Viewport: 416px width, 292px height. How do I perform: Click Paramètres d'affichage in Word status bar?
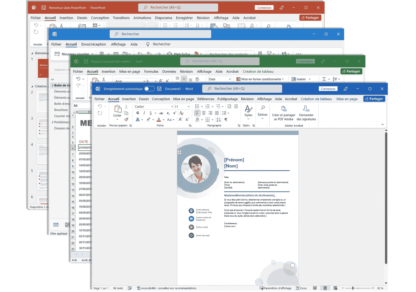click(275, 288)
